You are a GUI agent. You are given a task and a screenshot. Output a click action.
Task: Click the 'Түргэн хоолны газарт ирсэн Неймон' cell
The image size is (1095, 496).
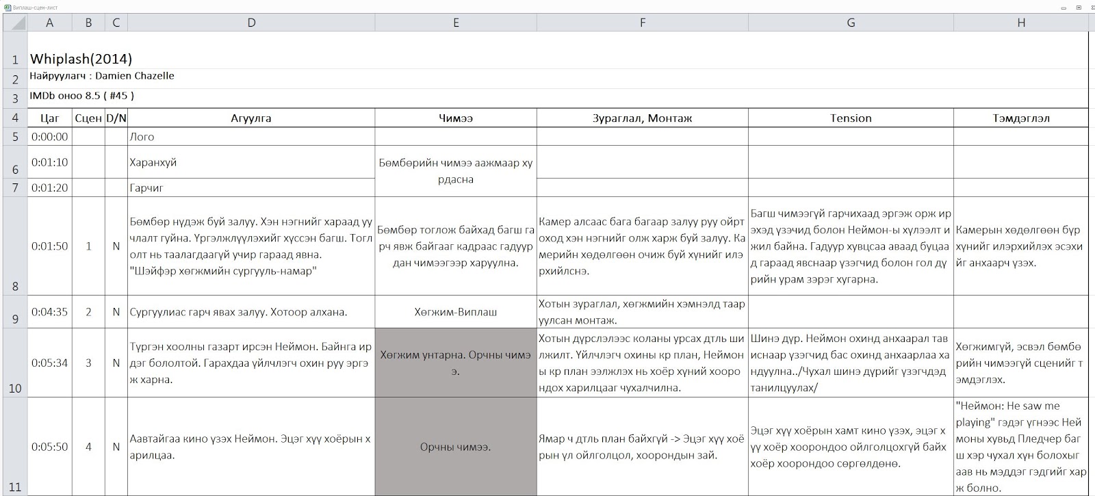click(x=251, y=363)
